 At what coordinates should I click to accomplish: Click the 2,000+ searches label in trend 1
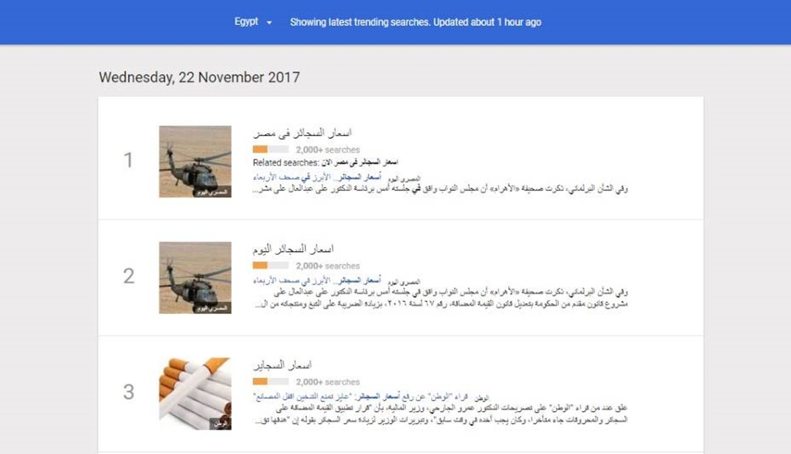328,150
